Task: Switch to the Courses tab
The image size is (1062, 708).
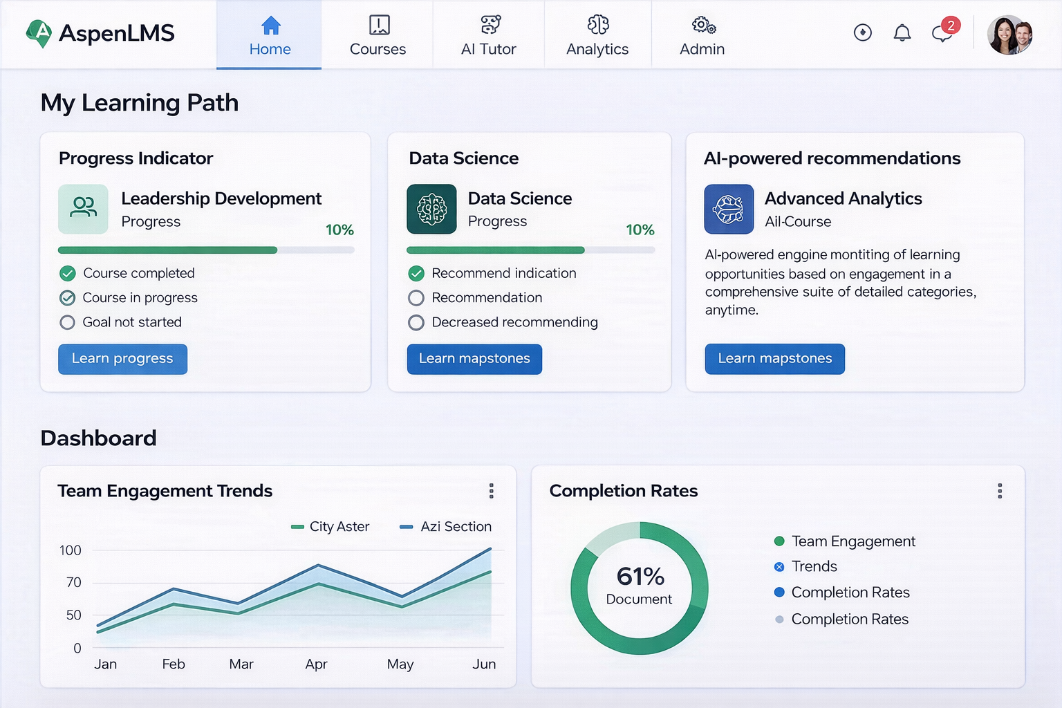Action: pyautogui.click(x=378, y=35)
